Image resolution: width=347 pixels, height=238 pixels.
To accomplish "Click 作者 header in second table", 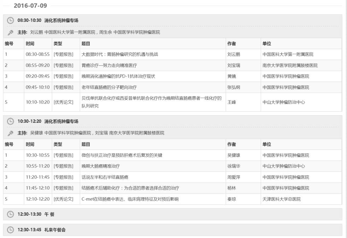I will coord(231,144).
